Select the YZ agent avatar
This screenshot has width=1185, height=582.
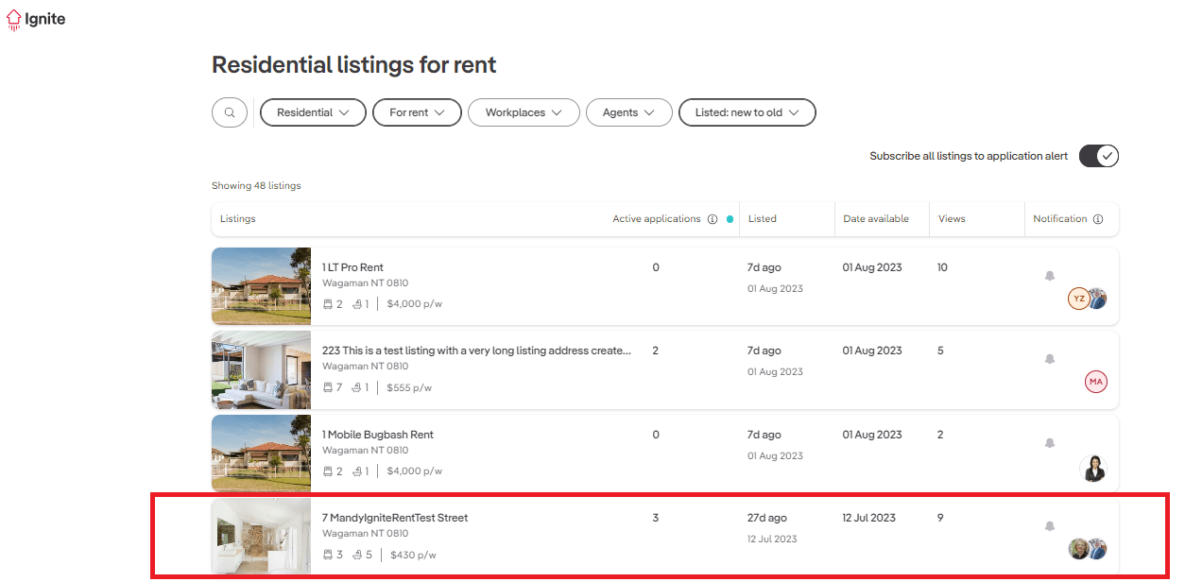click(x=1079, y=298)
